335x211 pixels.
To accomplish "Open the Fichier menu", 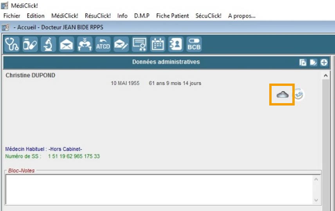I will 12,16.
